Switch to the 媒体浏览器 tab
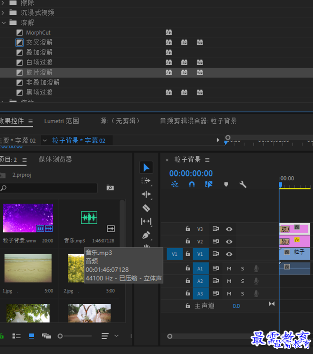This screenshot has height=354, width=313. point(55,160)
